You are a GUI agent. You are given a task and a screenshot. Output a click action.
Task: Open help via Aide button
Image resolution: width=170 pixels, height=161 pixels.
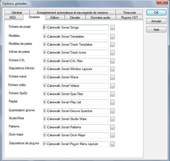click(156, 30)
